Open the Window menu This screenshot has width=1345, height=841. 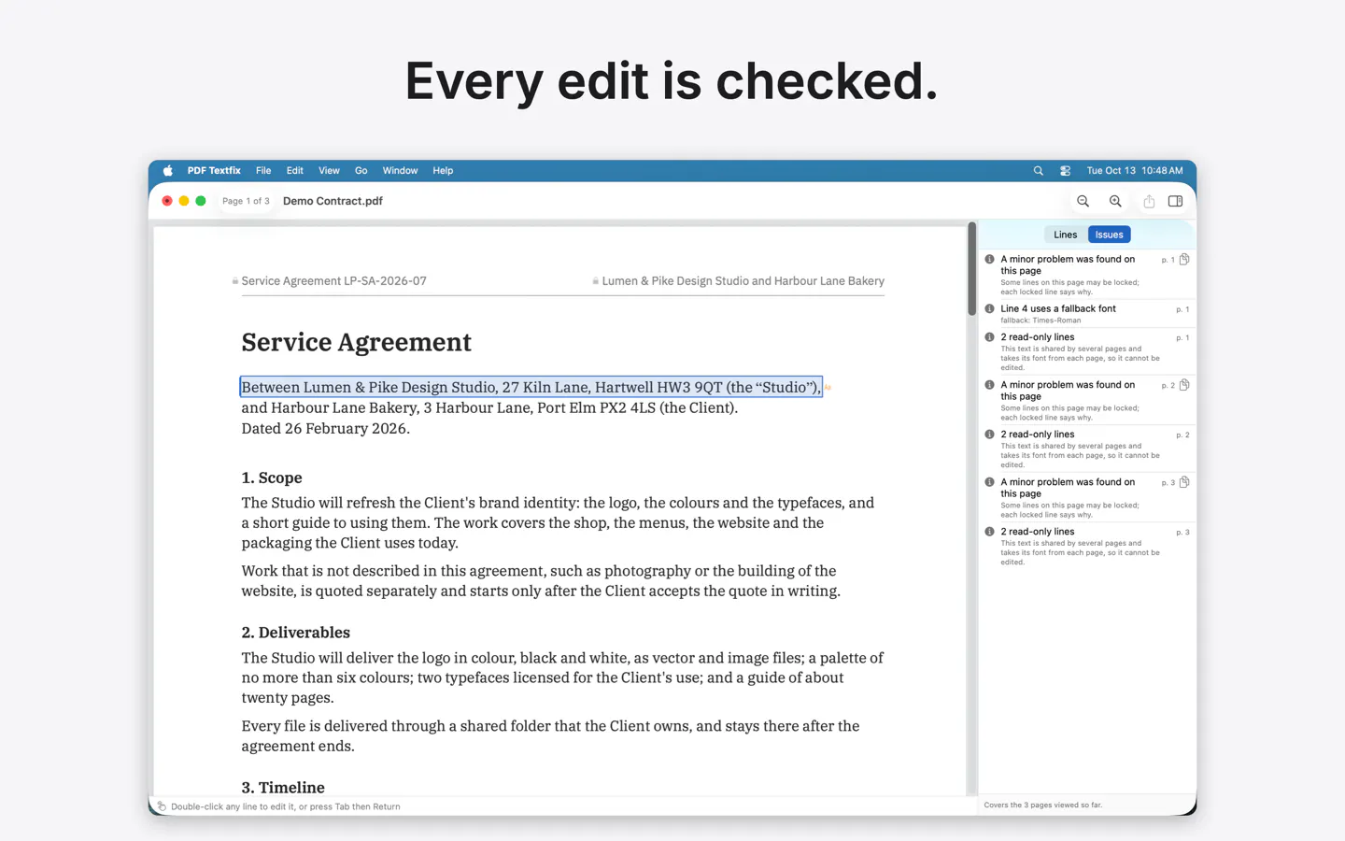400,171
